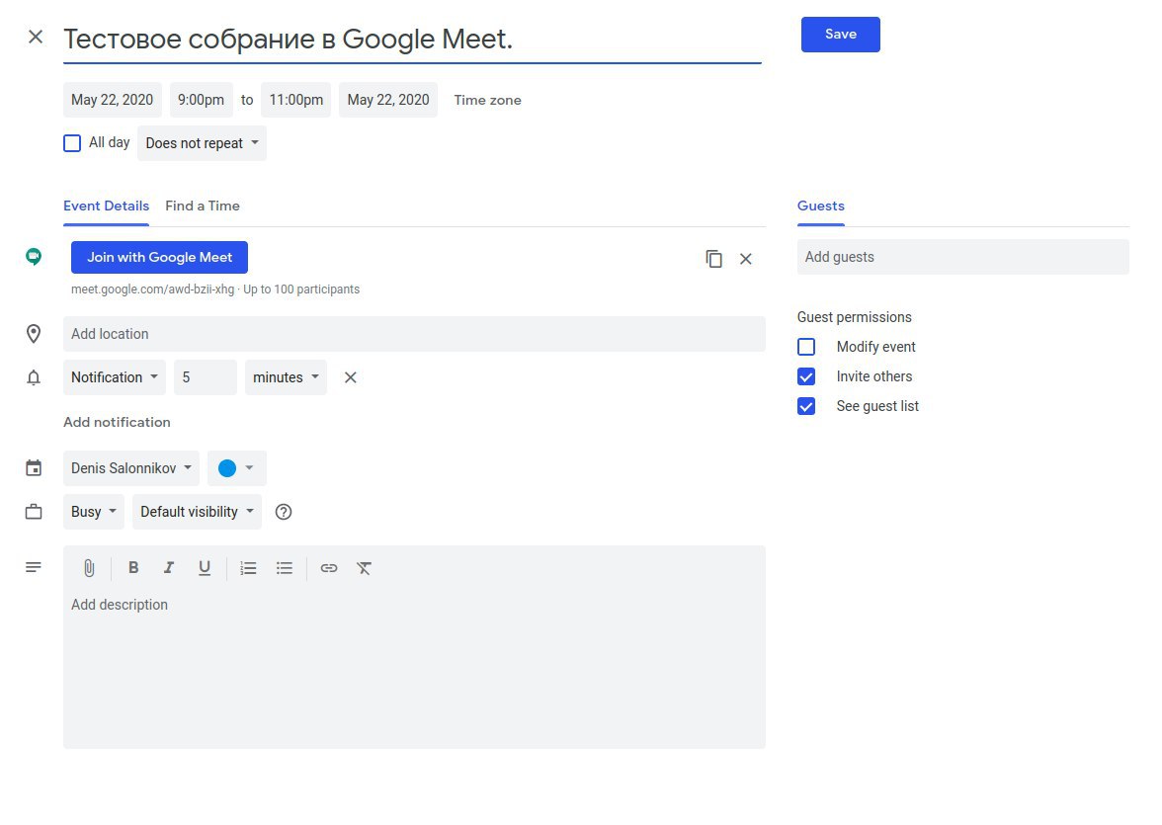This screenshot has height=825, width=1162.
Task: Insert a bulleted list
Action: (x=285, y=568)
